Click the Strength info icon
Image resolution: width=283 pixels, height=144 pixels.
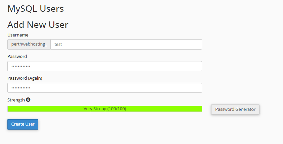pos(28,99)
